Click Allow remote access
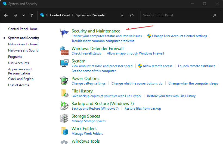 click(157, 66)
